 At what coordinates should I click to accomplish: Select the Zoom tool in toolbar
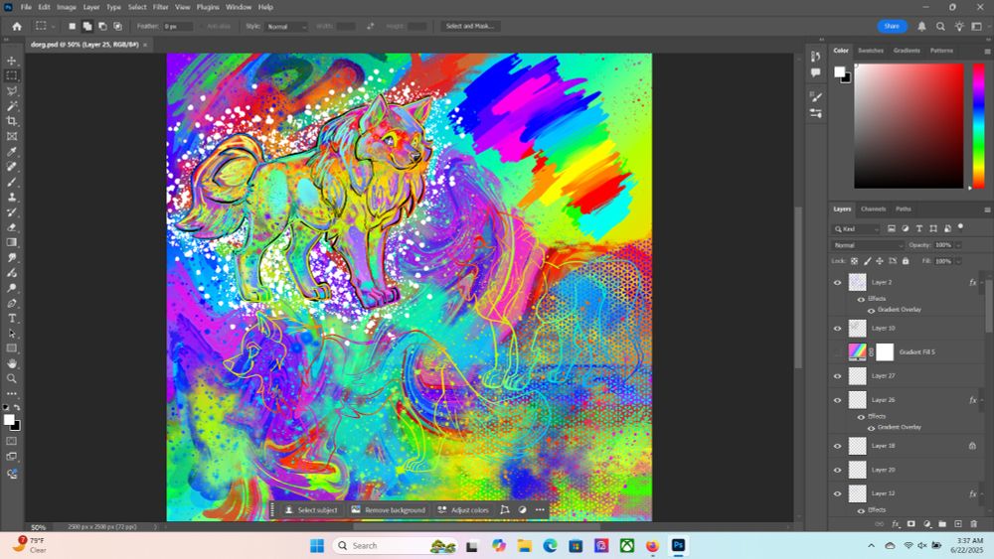[12, 378]
